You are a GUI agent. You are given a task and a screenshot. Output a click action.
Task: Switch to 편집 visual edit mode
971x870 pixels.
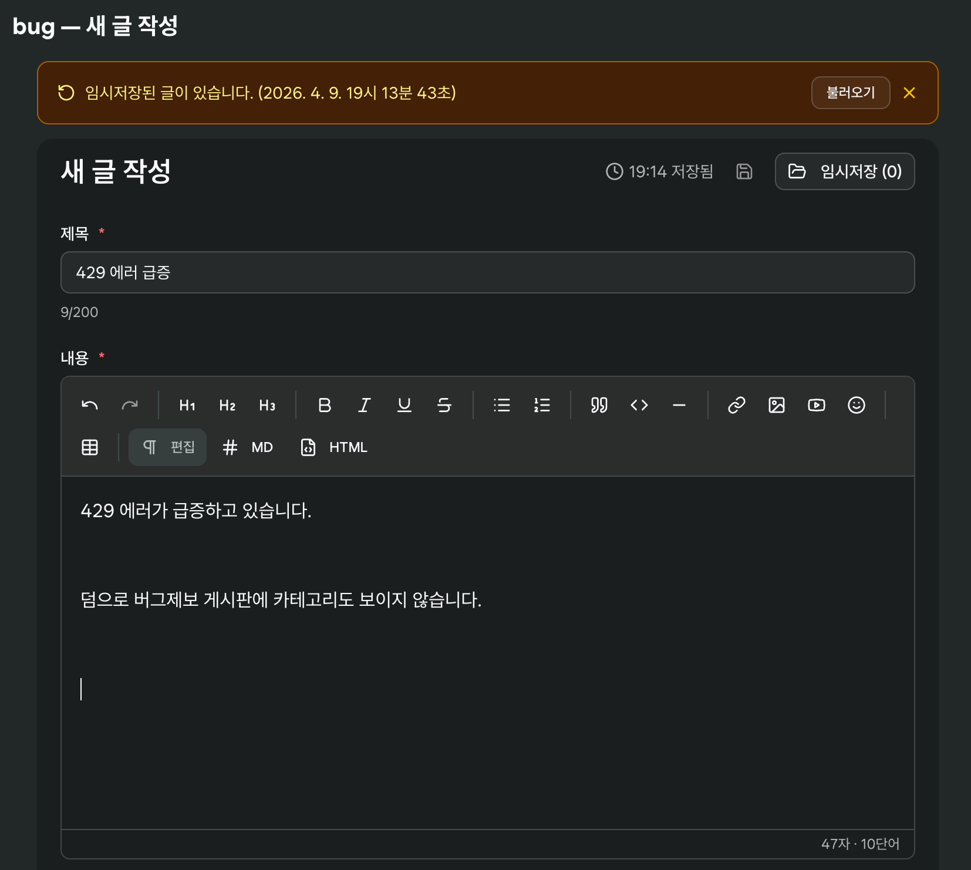pos(168,447)
